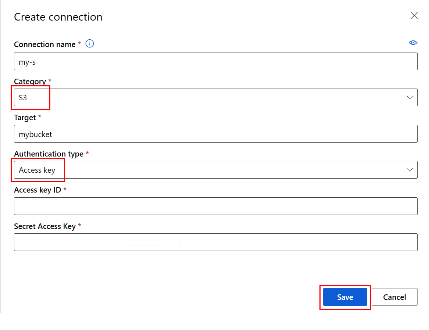The width and height of the screenshot is (429, 330).
Task: Toggle the eye icon to show secrets
Action: click(413, 43)
